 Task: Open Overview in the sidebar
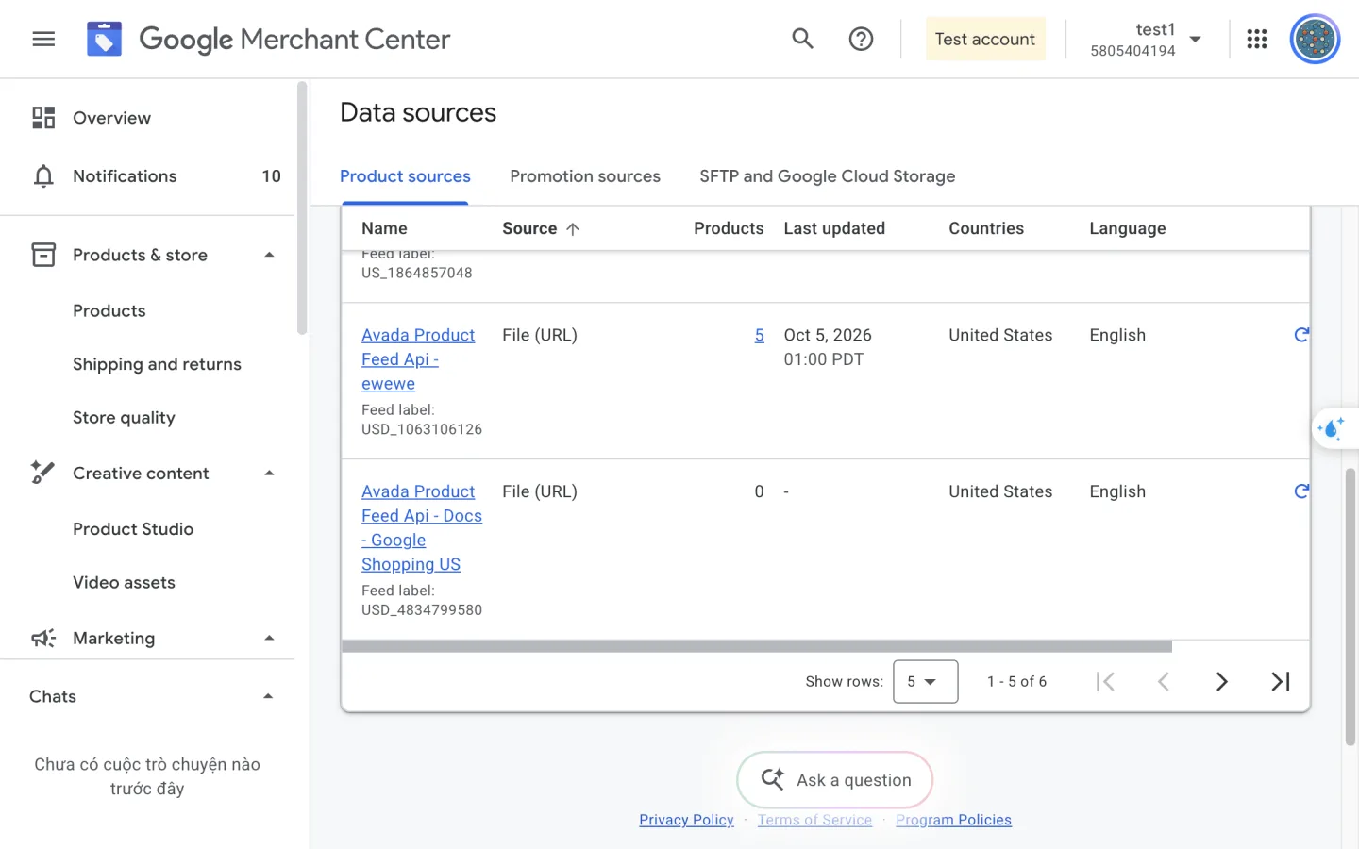pyautogui.click(x=112, y=118)
